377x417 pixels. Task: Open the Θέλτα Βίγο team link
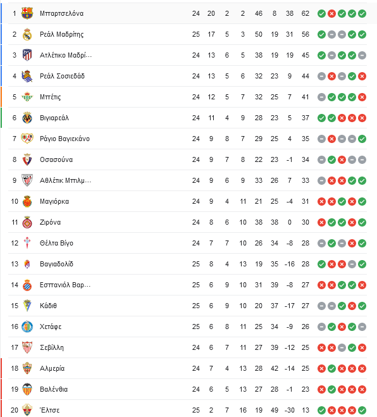(56, 243)
